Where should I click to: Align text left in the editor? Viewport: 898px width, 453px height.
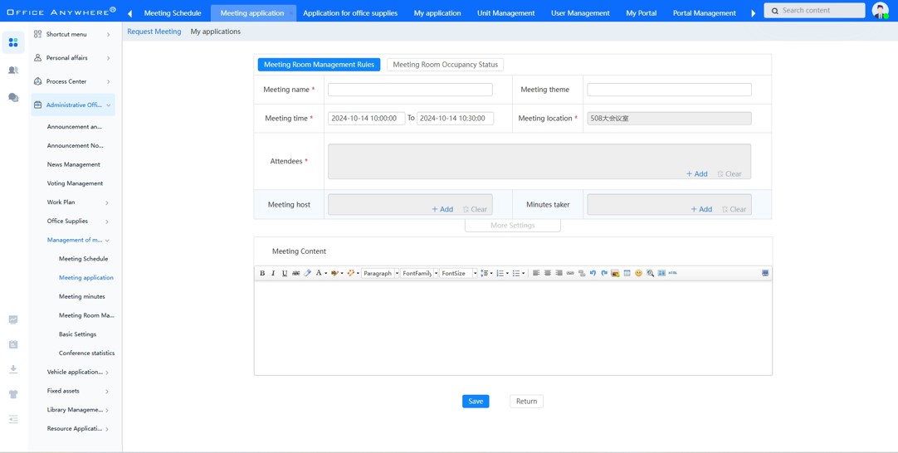(536, 273)
